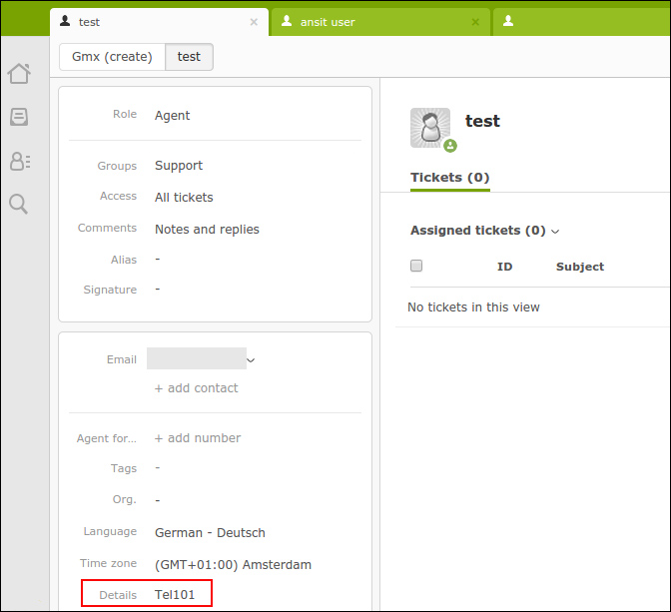Open the customer lists icon in sidebar
Image resolution: width=671 pixels, height=612 pixels.
20,162
